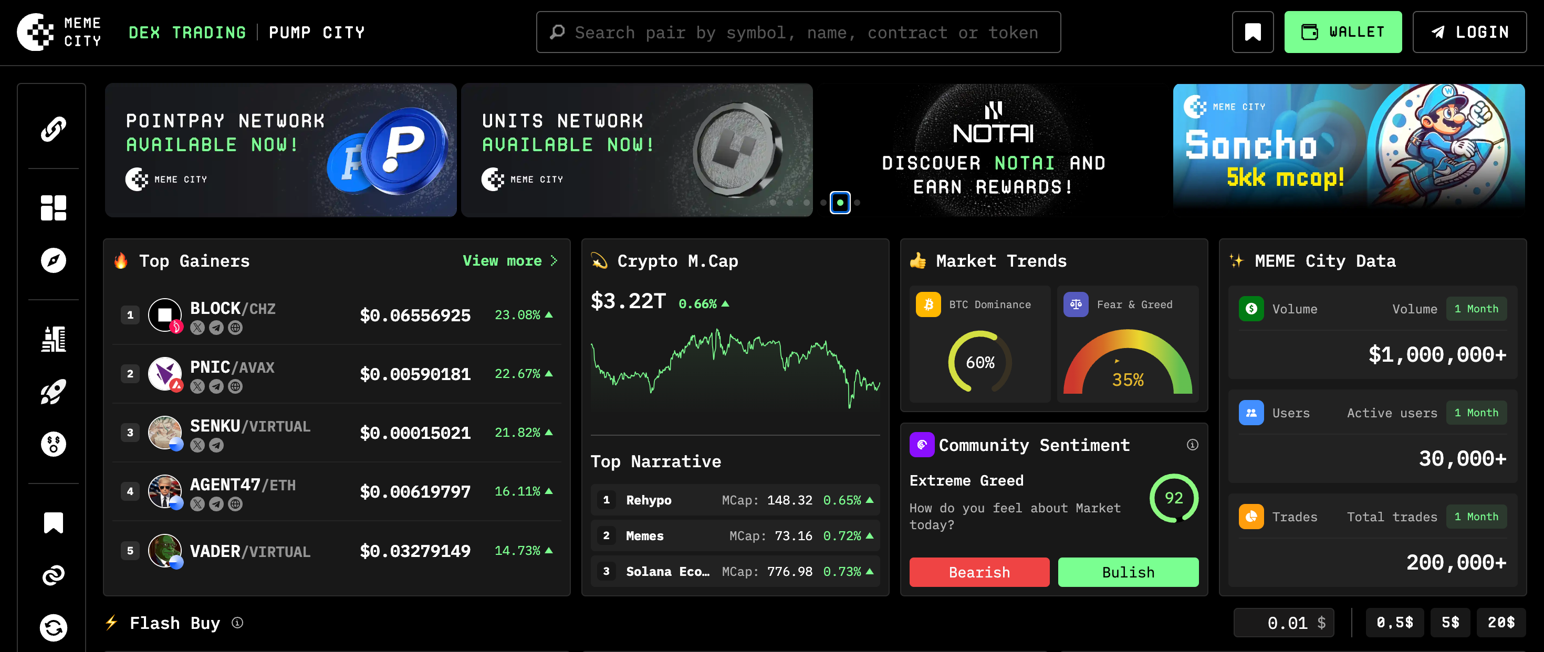Open AGENT47/ETH website globe icon
The image size is (1544, 652).
coord(236,504)
